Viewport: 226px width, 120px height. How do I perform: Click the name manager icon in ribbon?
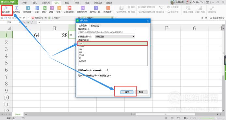click(x=121, y=8)
